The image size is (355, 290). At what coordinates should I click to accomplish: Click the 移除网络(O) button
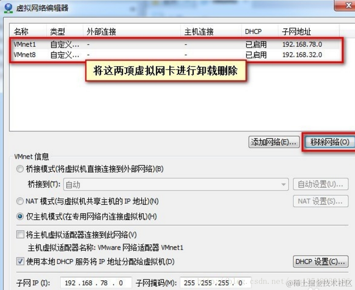(x=330, y=142)
